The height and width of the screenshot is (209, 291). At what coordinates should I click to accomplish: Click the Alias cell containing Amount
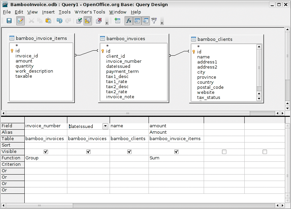[x=176, y=132]
